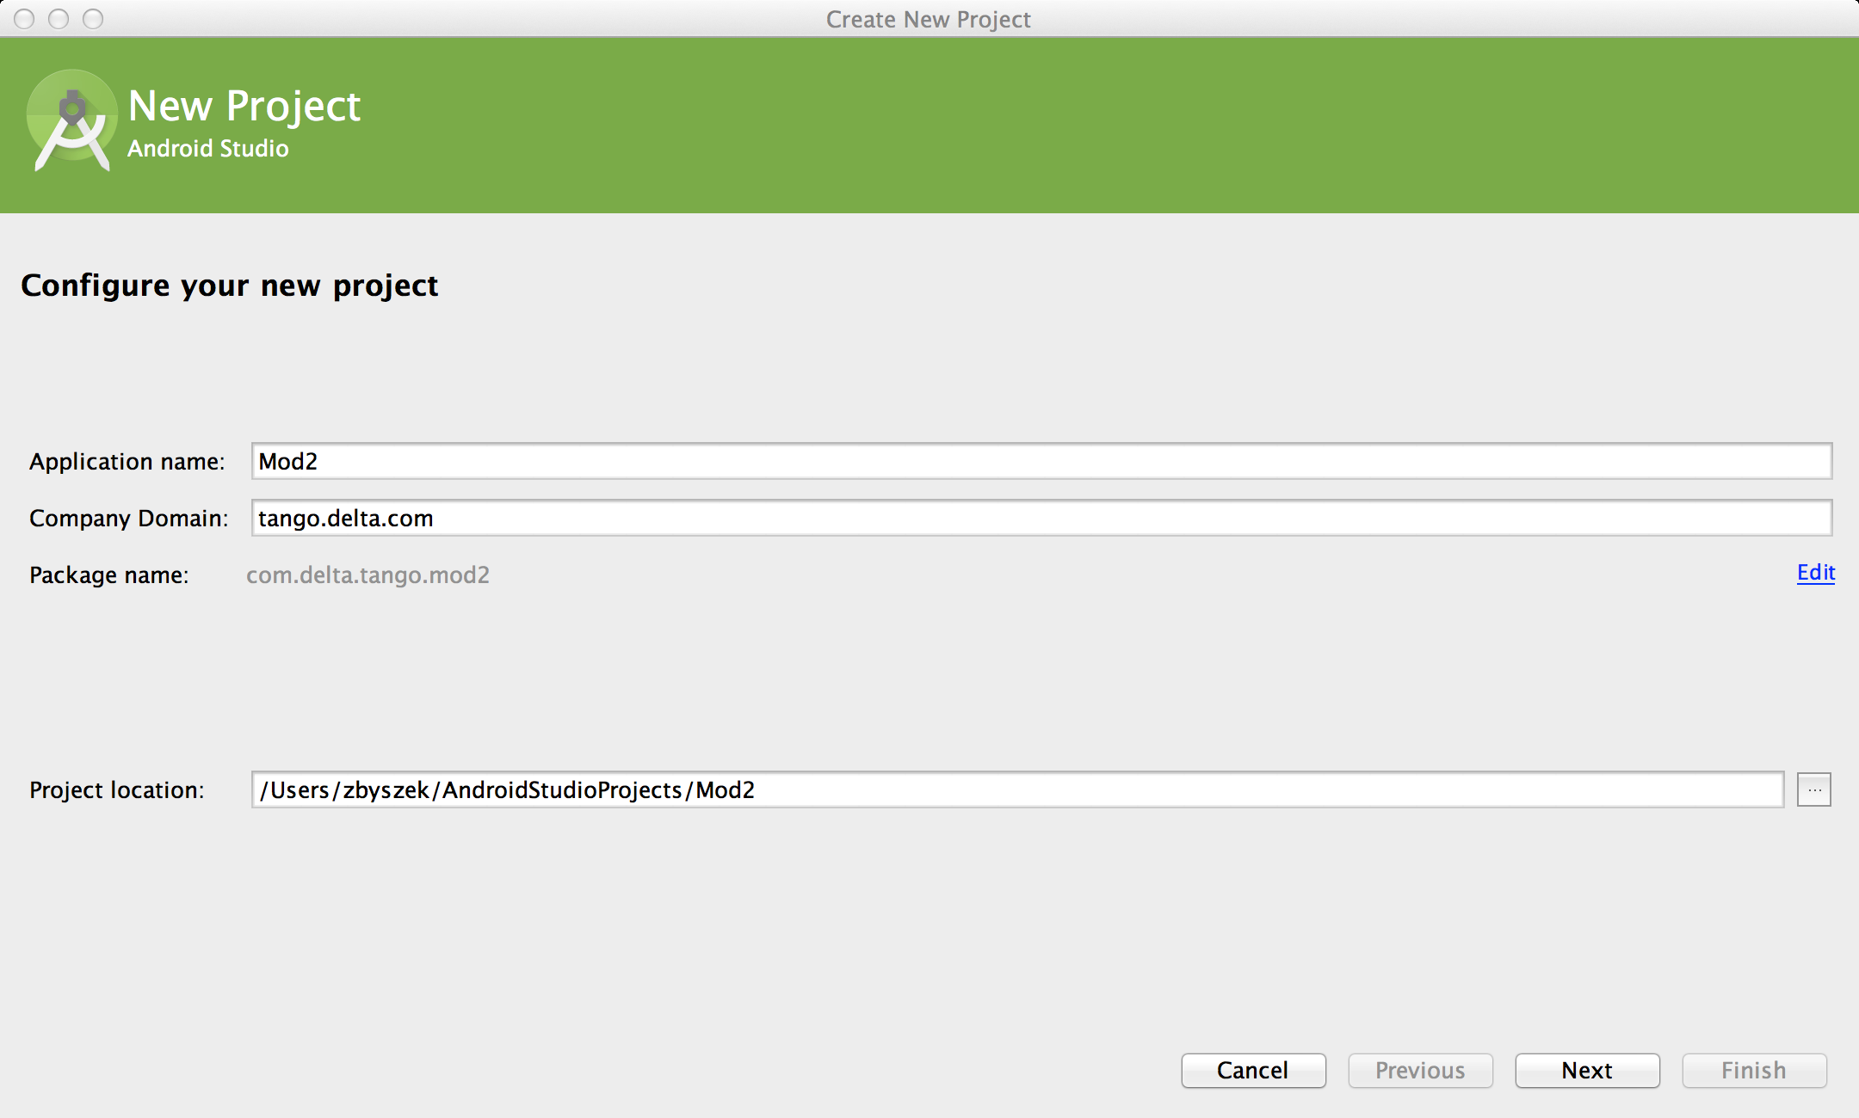
Task: Click the red close window button
Action: click(24, 19)
